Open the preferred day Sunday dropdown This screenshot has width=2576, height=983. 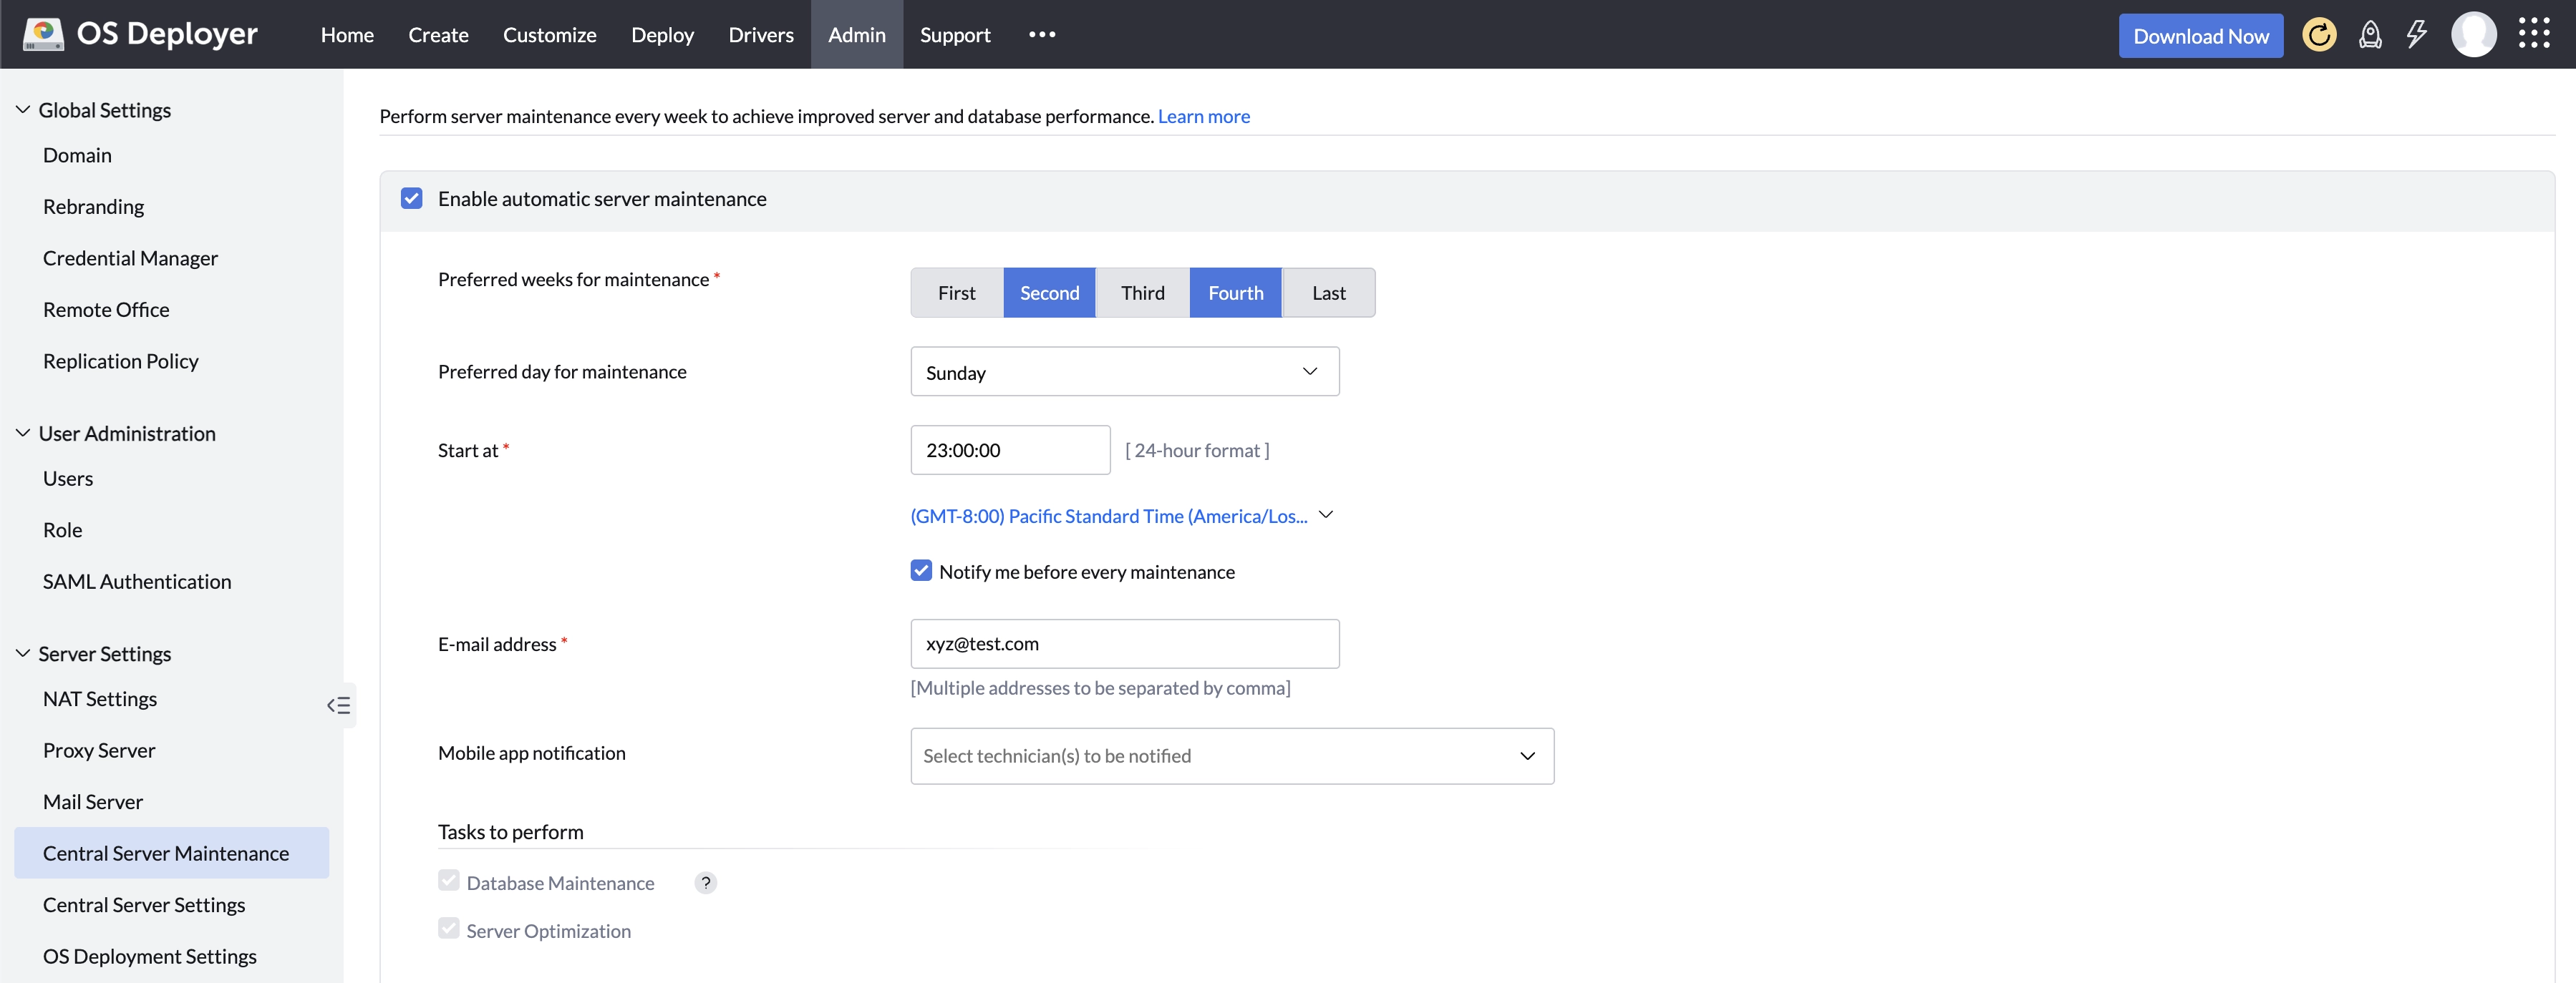[1124, 371]
